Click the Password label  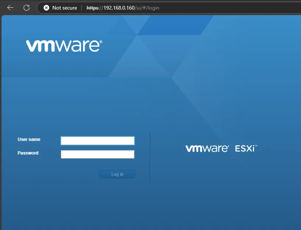point(28,153)
